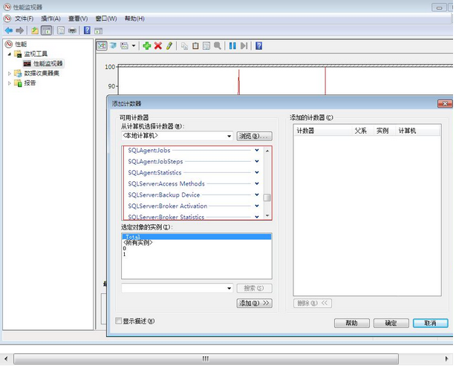Open the 窗口(W) menu
456x366 pixels.
tap(106, 19)
